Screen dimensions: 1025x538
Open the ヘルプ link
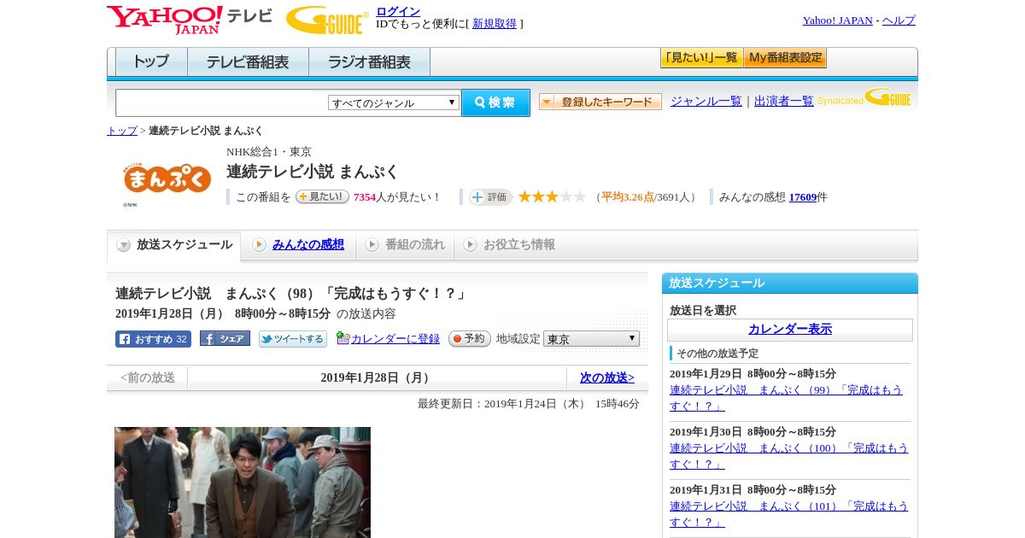(x=899, y=20)
